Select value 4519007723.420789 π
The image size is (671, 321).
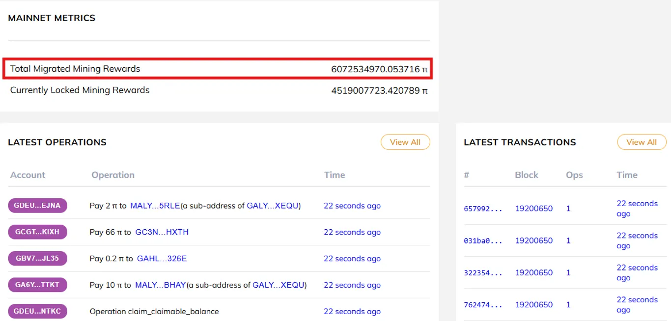point(379,91)
